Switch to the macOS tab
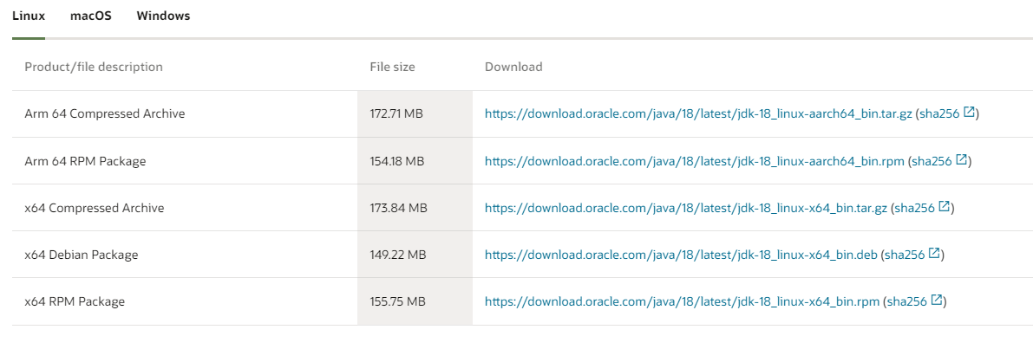This screenshot has height=362, width=1033. point(91,16)
